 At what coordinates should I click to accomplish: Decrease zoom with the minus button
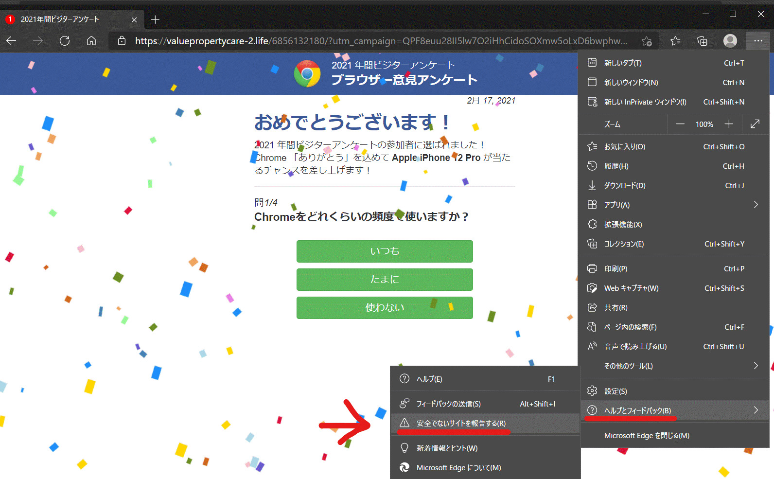680,124
